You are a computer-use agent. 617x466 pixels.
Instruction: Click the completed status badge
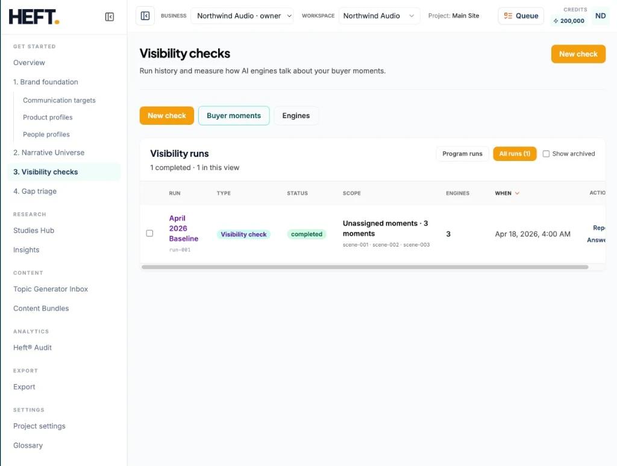(307, 234)
